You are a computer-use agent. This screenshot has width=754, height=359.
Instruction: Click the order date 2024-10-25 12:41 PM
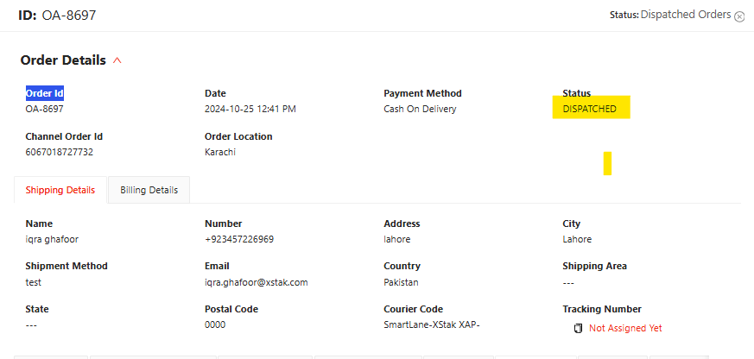250,109
